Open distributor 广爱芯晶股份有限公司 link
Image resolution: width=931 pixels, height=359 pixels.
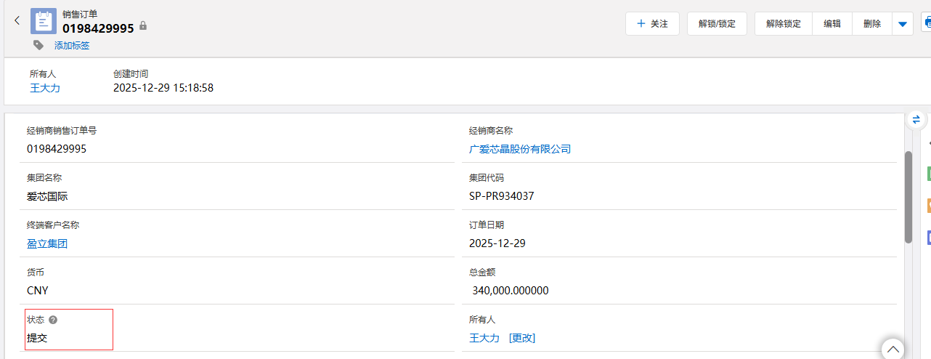pyautogui.click(x=520, y=149)
